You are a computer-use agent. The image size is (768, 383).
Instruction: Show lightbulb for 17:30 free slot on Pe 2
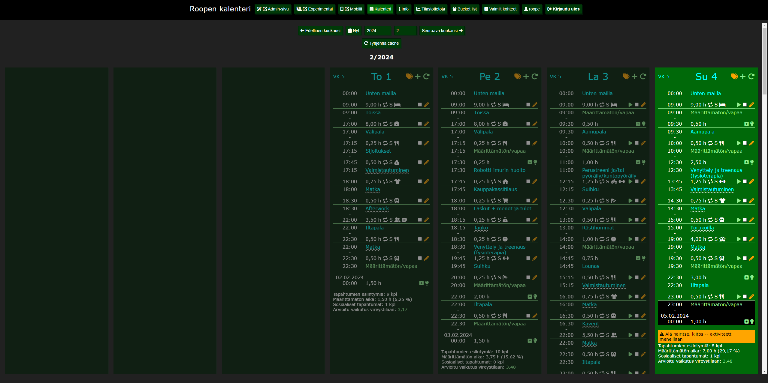(535, 162)
